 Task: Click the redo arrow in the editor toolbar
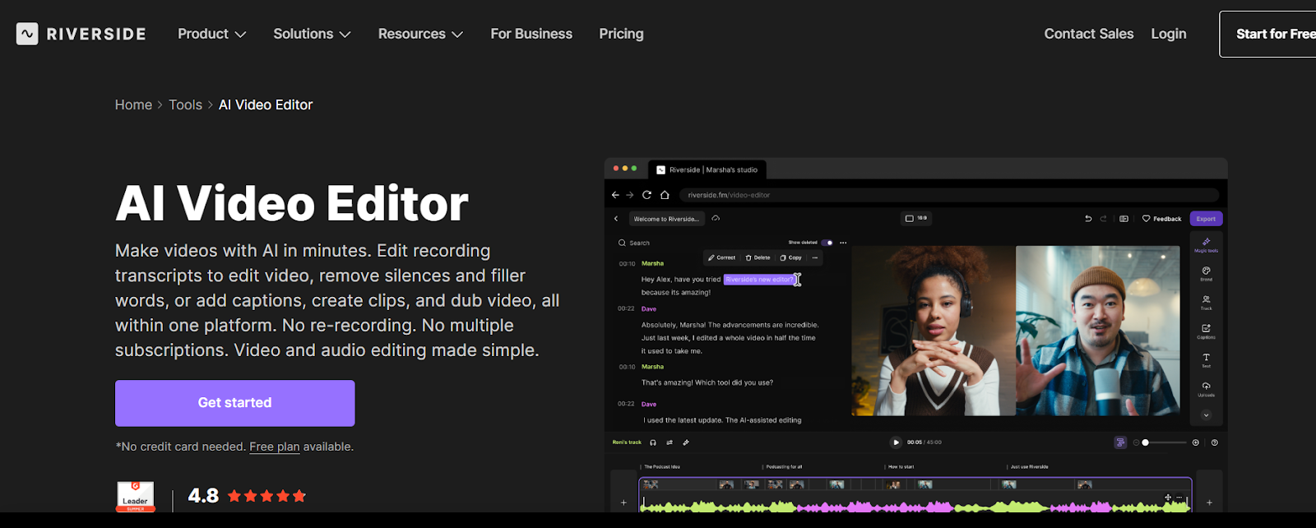click(1104, 219)
